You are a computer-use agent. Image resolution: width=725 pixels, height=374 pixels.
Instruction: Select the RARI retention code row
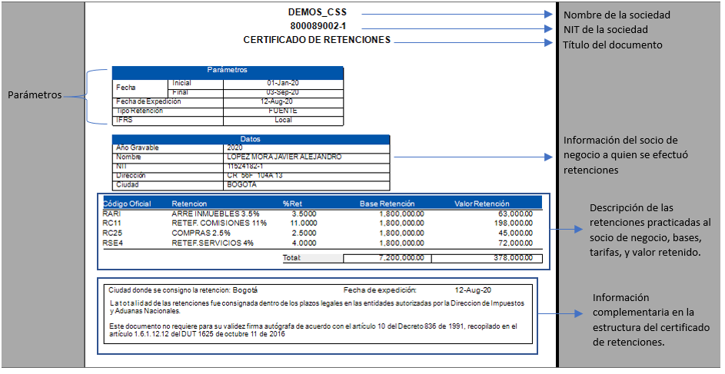[x=111, y=213]
